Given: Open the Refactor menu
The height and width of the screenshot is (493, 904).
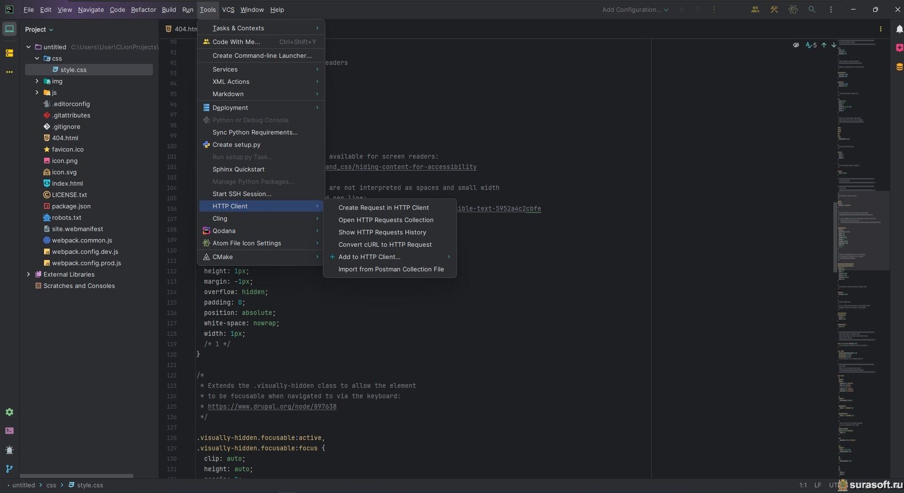Looking at the screenshot, I should pos(143,10).
